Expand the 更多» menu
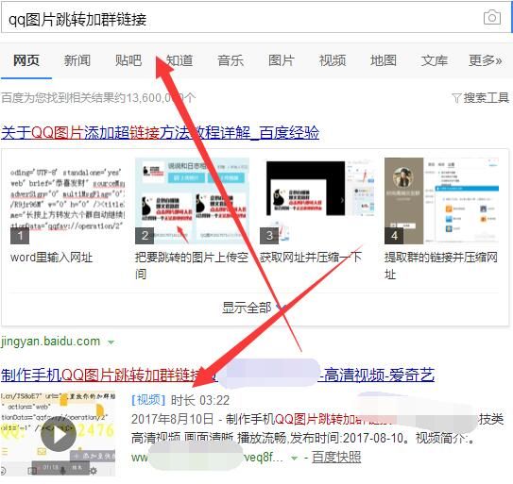513x484 pixels. click(486, 60)
